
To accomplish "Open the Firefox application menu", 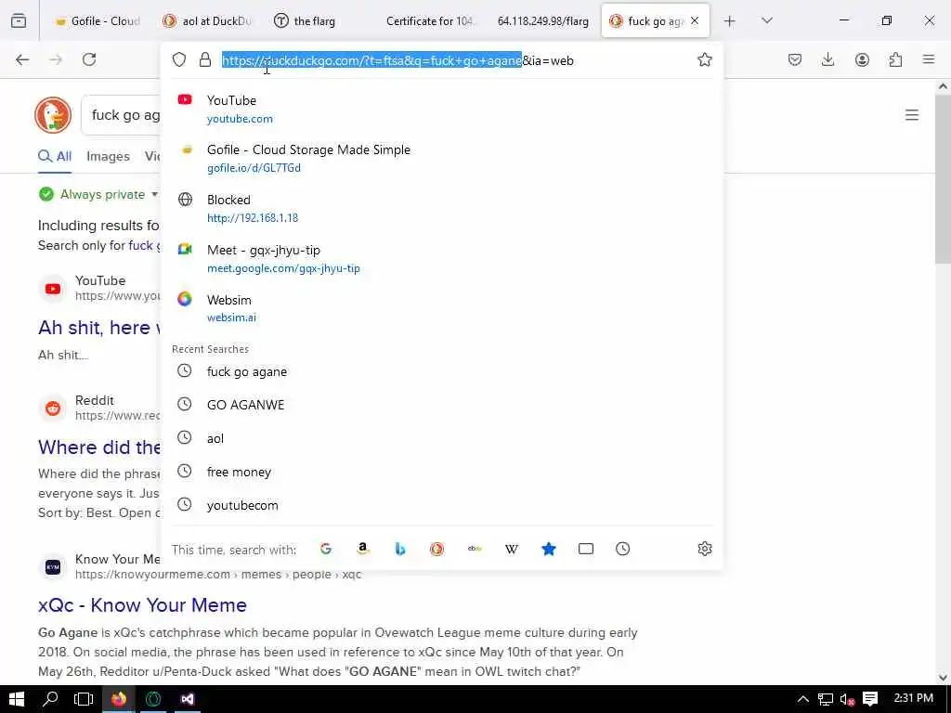I will pyautogui.click(x=929, y=59).
